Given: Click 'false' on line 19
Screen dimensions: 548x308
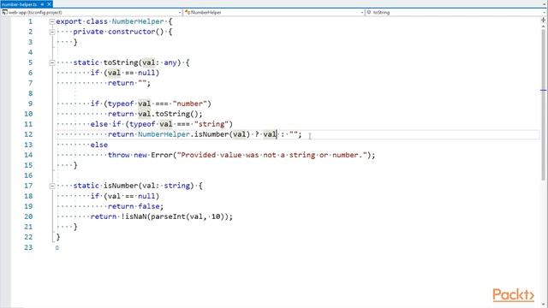Looking at the screenshot, I should pos(148,206).
